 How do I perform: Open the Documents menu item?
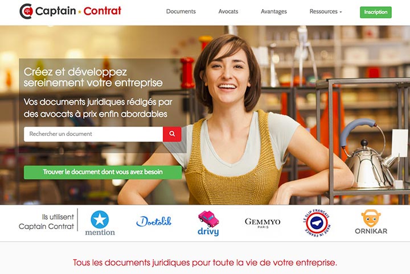181,11
